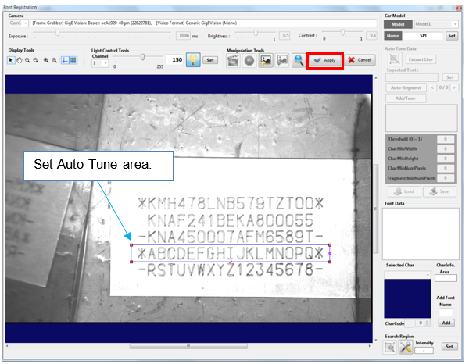The width and height of the screenshot is (469, 364).
Task: Click Set next to light value 150
Action: [209, 60]
